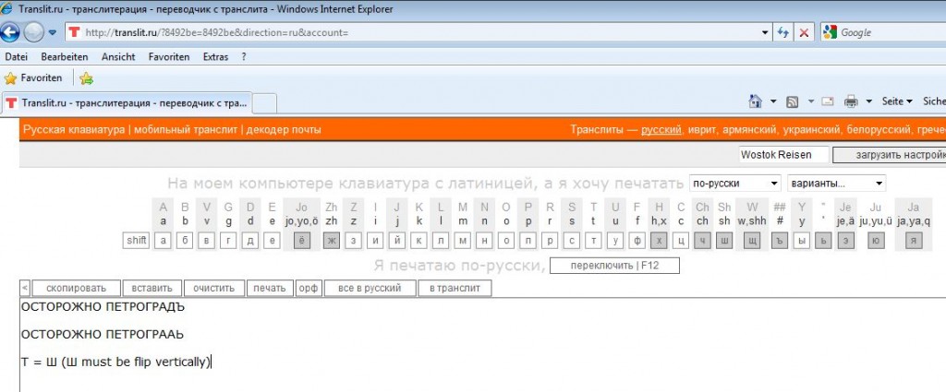Open the Ansicht menu
The height and width of the screenshot is (392, 946).
pos(118,56)
